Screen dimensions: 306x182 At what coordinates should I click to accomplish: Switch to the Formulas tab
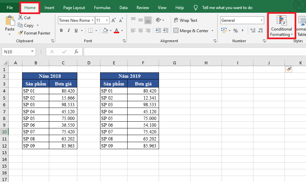(102, 8)
